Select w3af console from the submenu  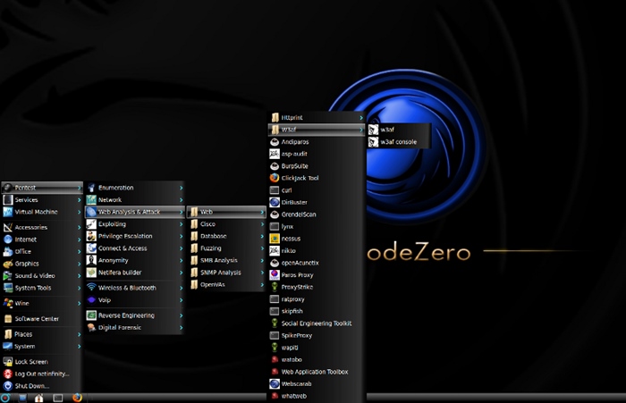pos(397,141)
